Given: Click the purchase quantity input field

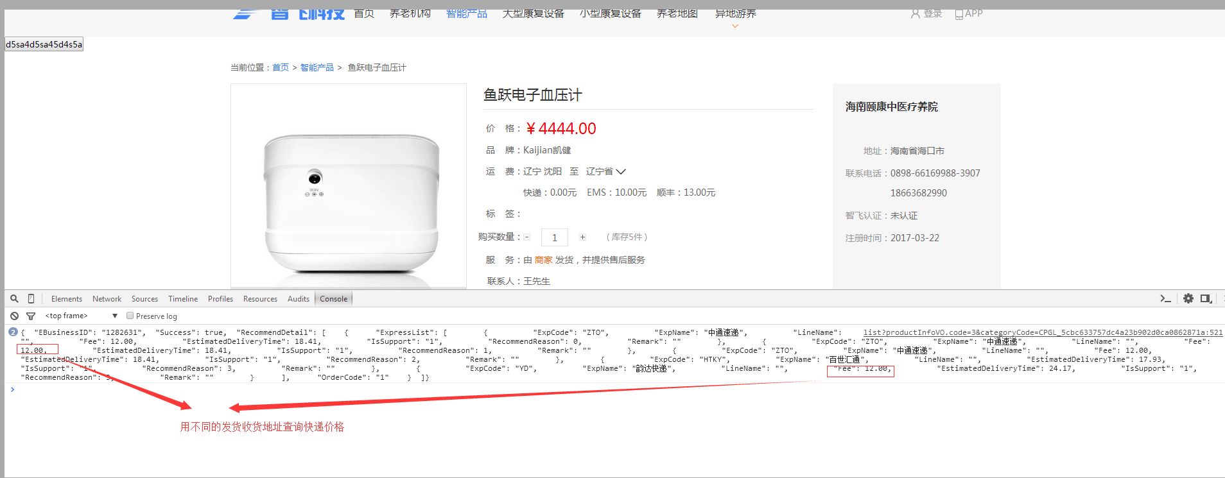Looking at the screenshot, I should [x=555, y=237].
